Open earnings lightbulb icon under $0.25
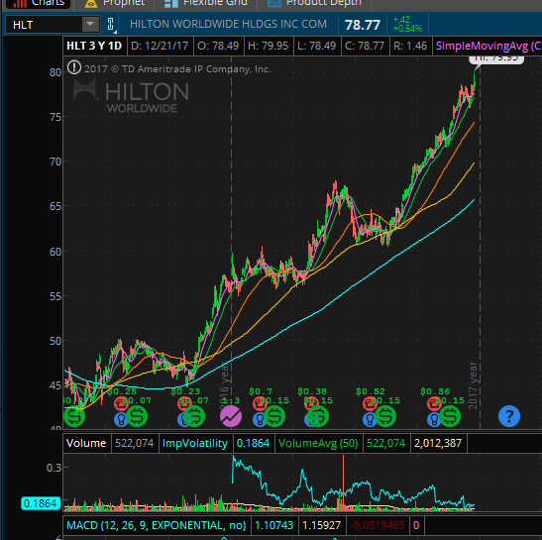 (120, 419)
